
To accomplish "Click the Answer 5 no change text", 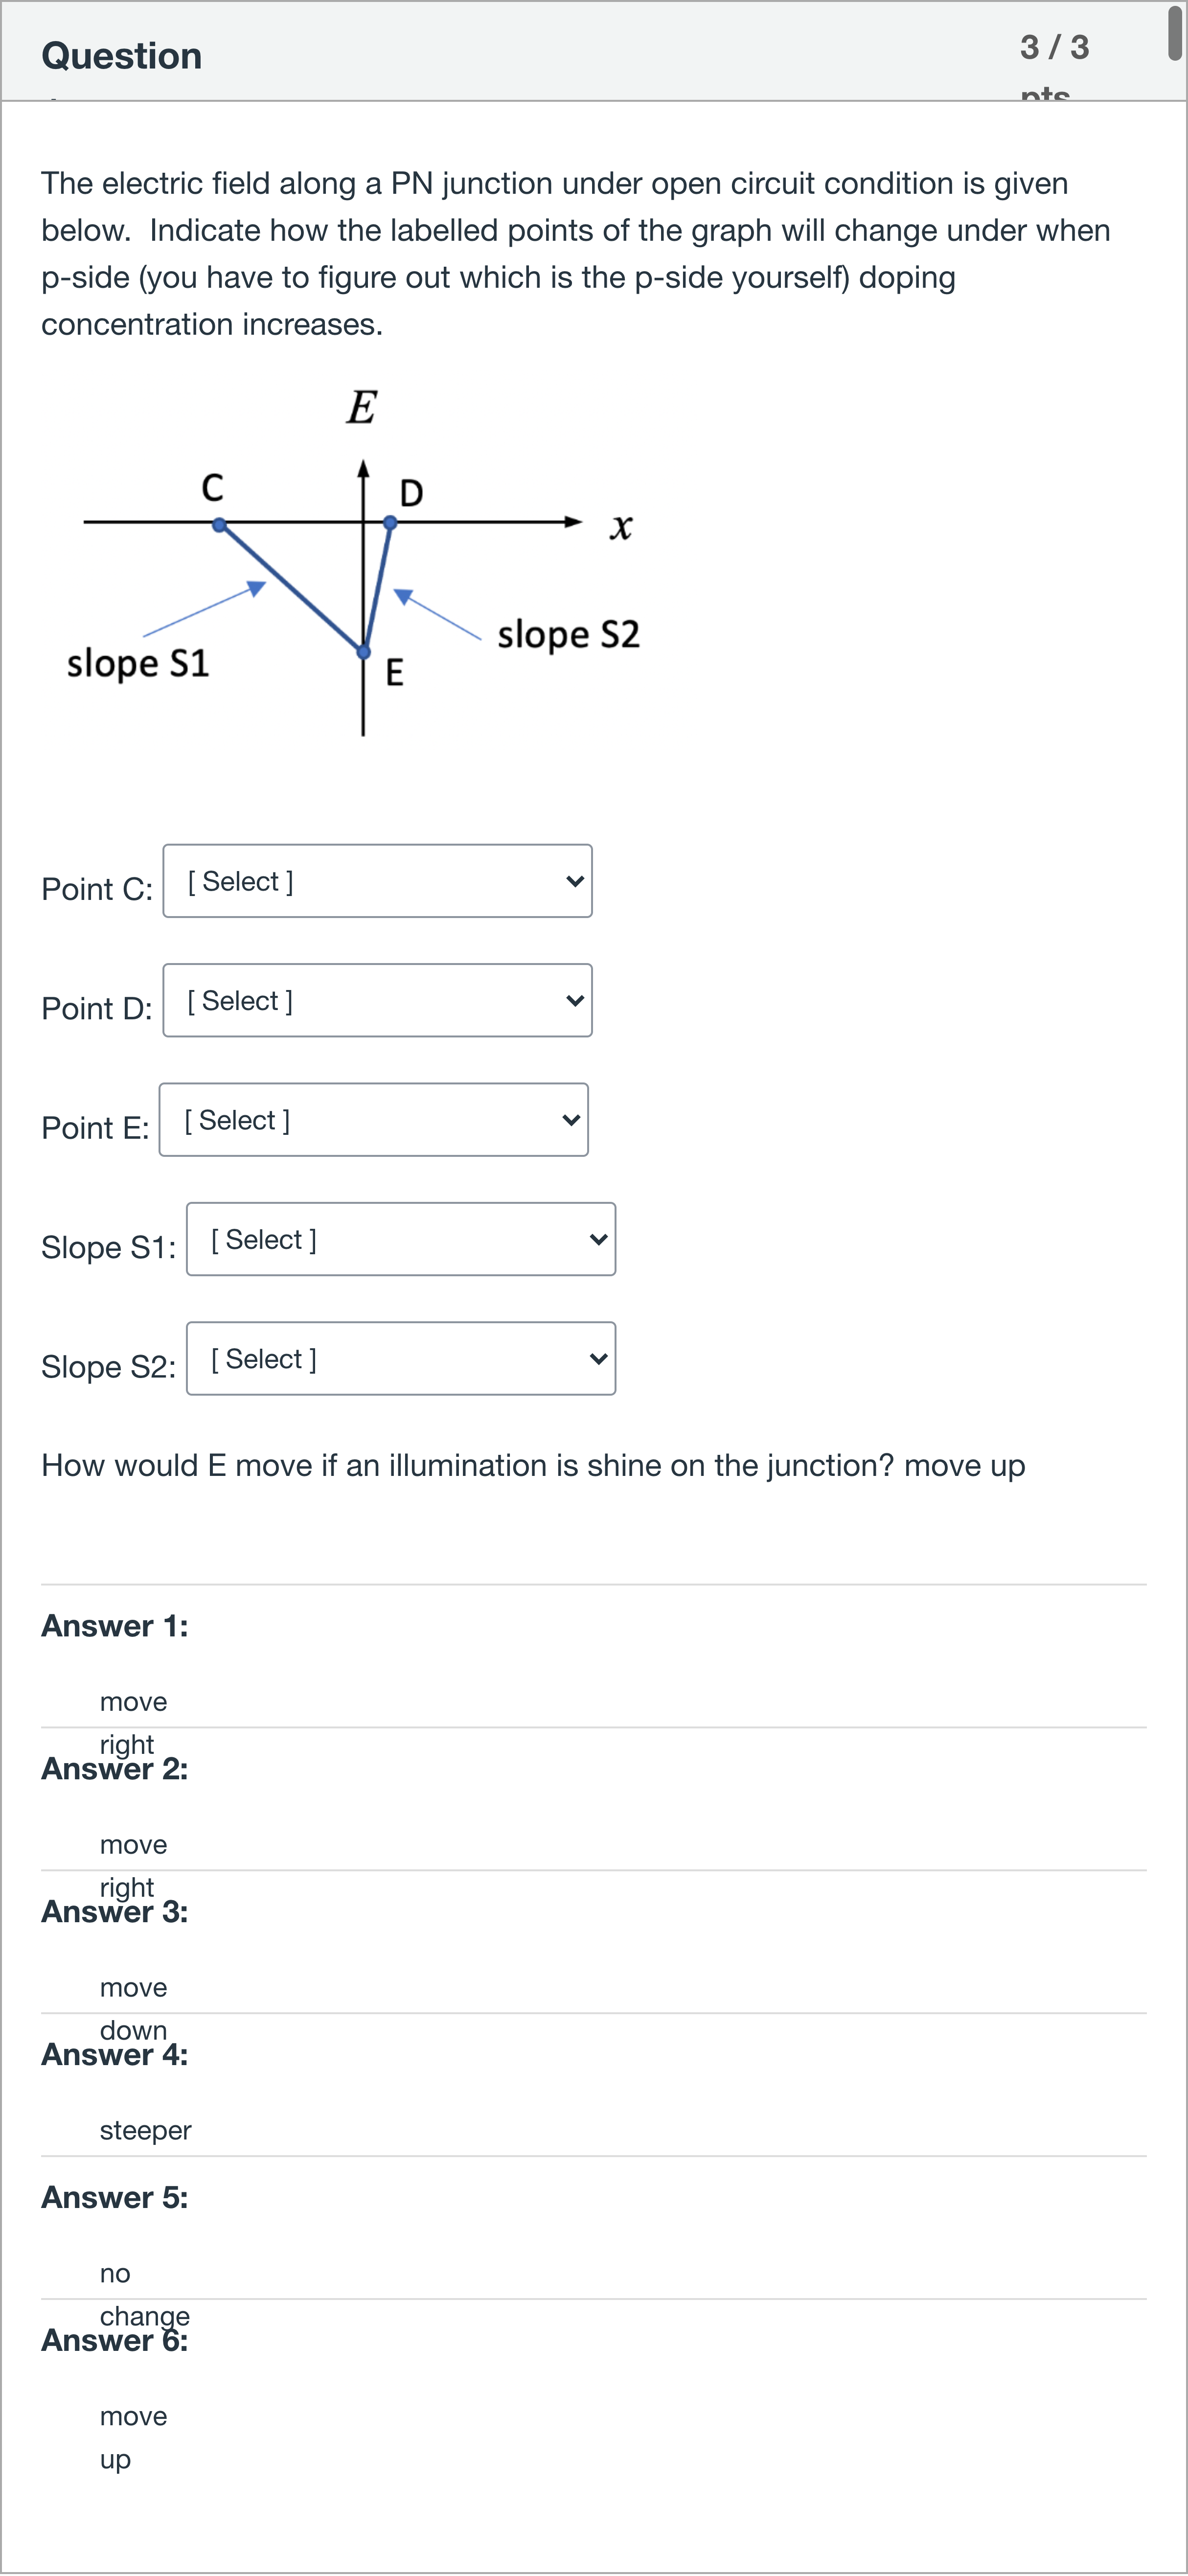I will [x=144, y=2294].
